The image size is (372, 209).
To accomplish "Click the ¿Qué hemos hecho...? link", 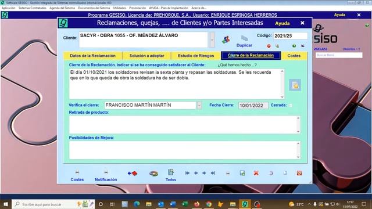I will [237, 64].
